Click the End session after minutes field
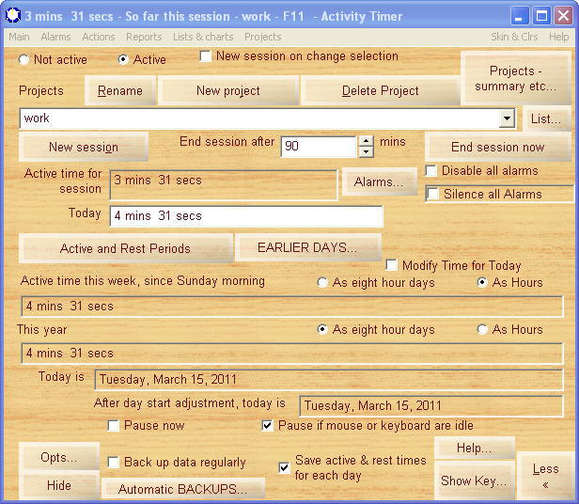 click(x=319, y=147)
